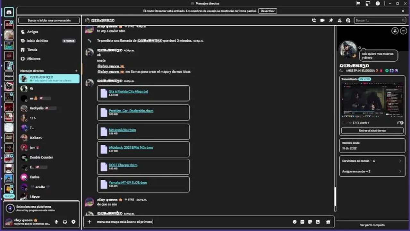Image resolution: width=410 pixels, height=231 pixels.
Task: Open Amigos in sidebar
Action: tap(49, 32)
